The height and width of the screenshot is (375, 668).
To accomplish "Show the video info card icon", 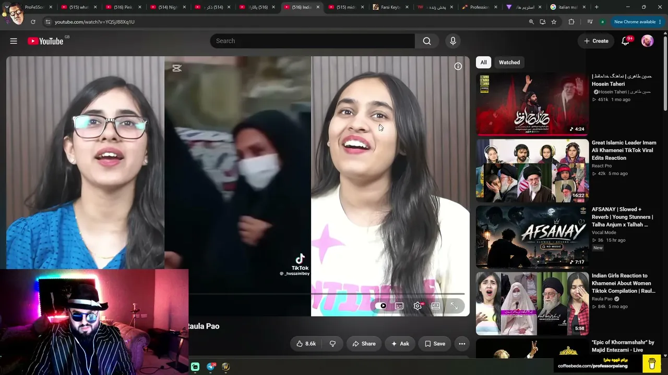I will pyautogui.click(x=458, y=66).
